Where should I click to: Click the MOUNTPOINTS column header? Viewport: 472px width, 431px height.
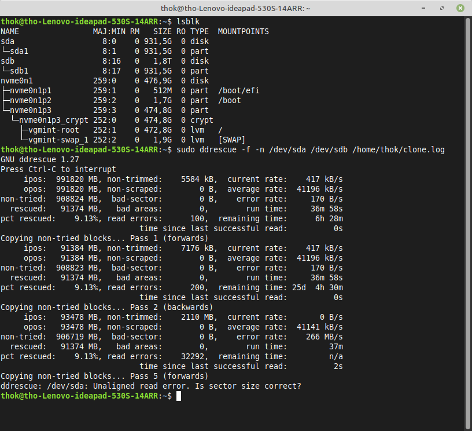pos(243,31)
